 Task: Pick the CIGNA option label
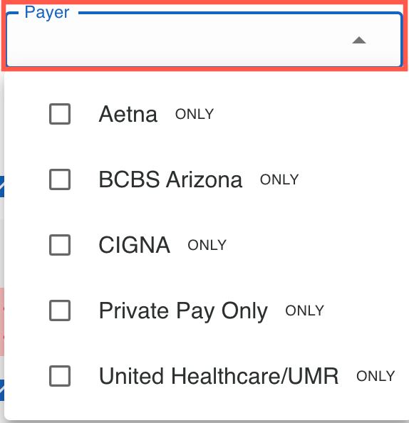pyautogui.click(x=135, y=245)
